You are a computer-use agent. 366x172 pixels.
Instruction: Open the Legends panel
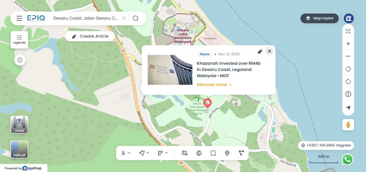[x=19, y=40]
